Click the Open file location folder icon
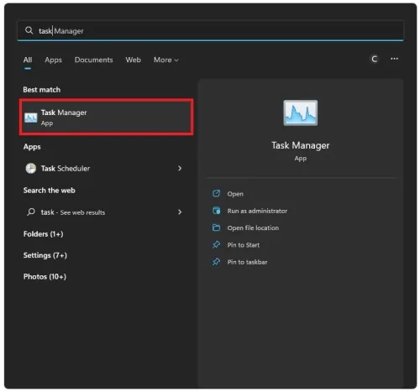Screen dimensions: 420x392 click(x=216, y=227)
